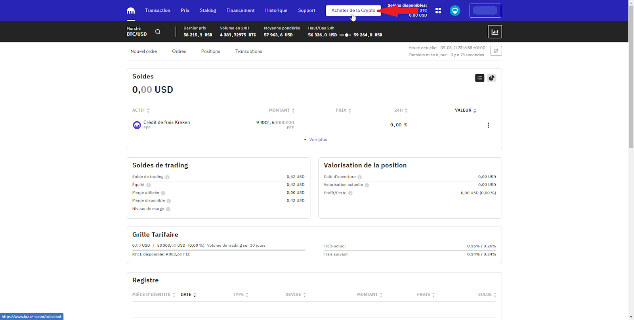The width and height of the screenshot is (634, 320).
Task: Click the 30-day trading volume progress bar
Action: [219, 250]
